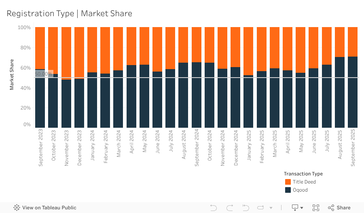The height and width of the screenshot is (213, 364).
Task: Select the Title Deed legend label
Action: coord(304,182)
